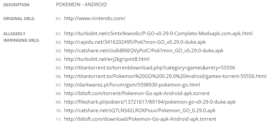Click list number 03. beside catshare.net clutkBl6
Image resolution: width=268 pixels, height=125 pixels.
click(x=59, y=51)
